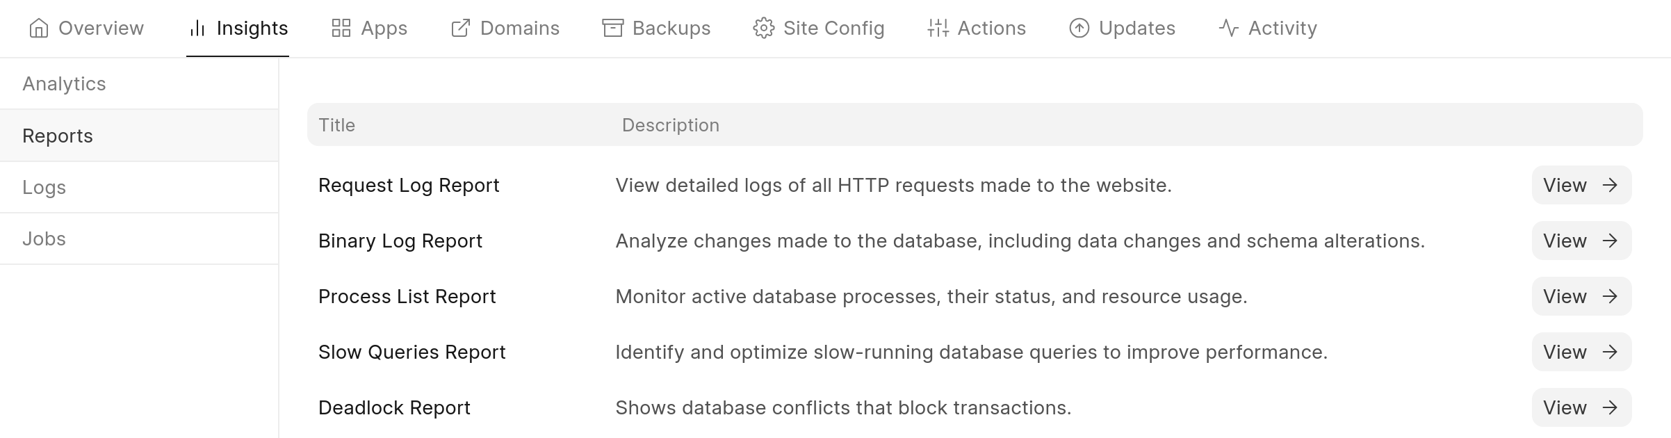
Task: Click the Deadlock Report title
Action: pos(394,408)
